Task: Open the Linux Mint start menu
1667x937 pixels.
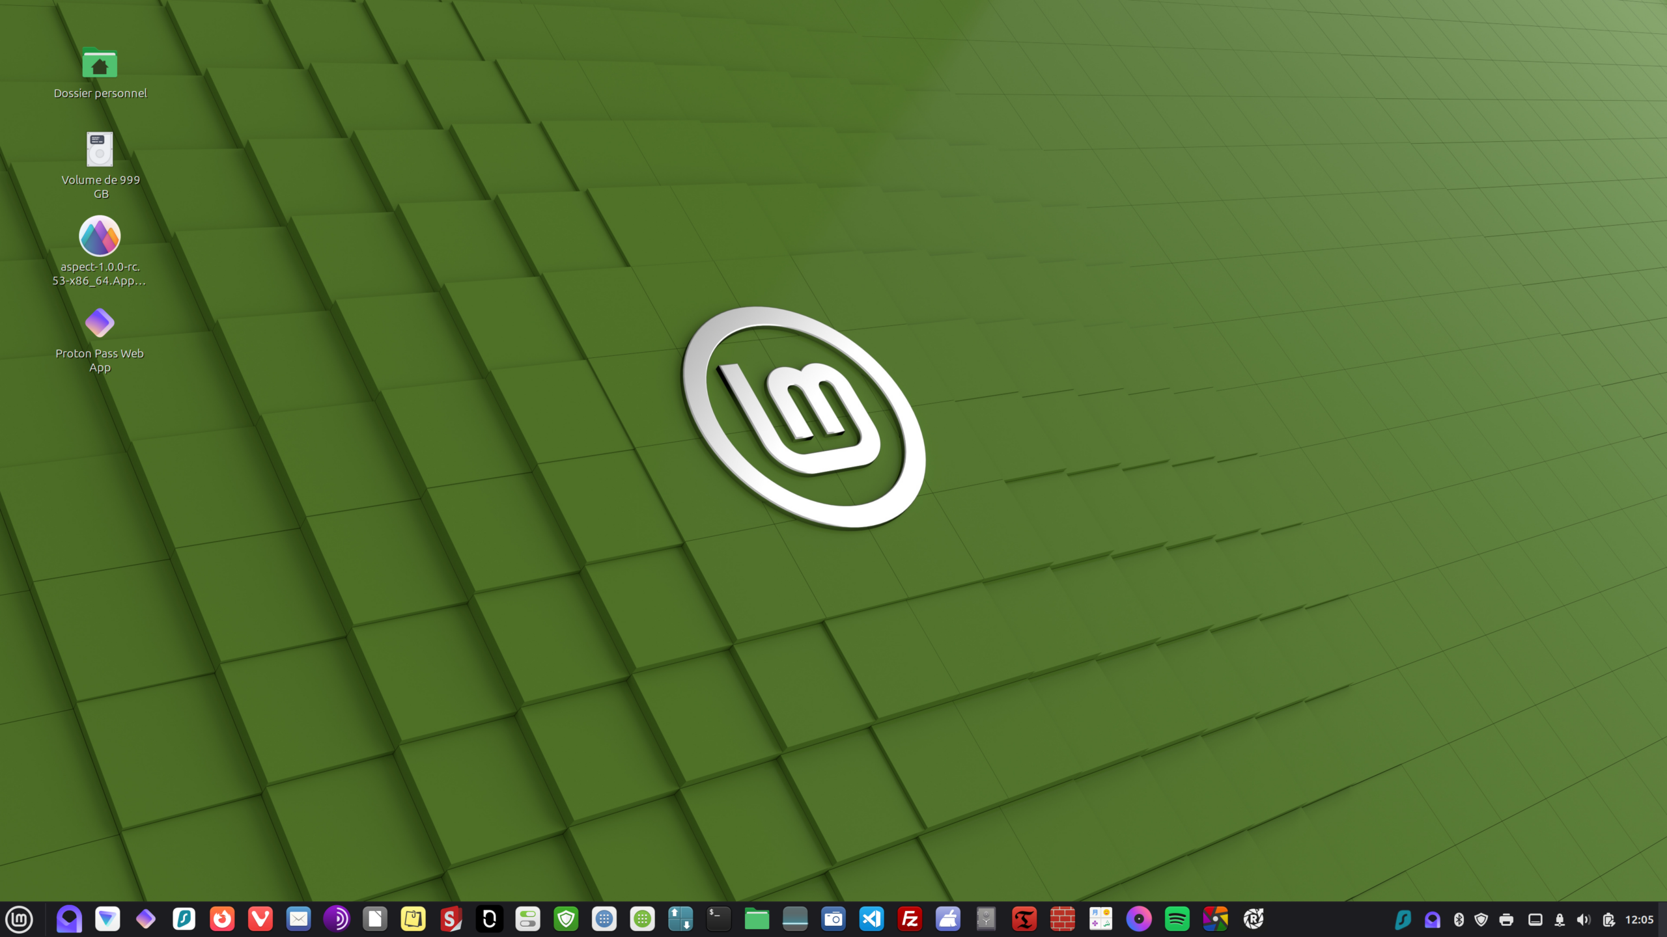Action: point(20,919)
